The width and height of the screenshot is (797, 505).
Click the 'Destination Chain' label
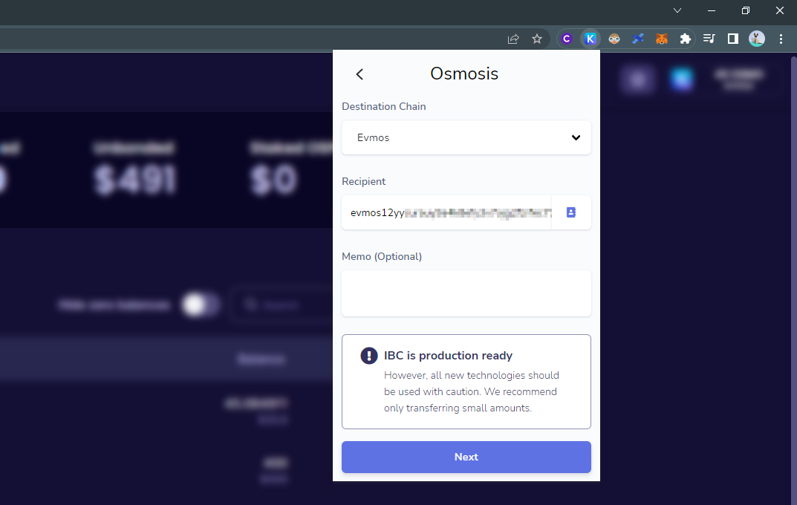tap(384, 106)
